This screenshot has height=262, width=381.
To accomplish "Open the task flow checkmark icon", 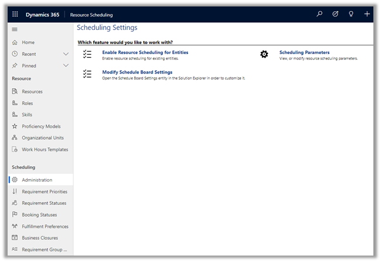I will pos(335,14).
